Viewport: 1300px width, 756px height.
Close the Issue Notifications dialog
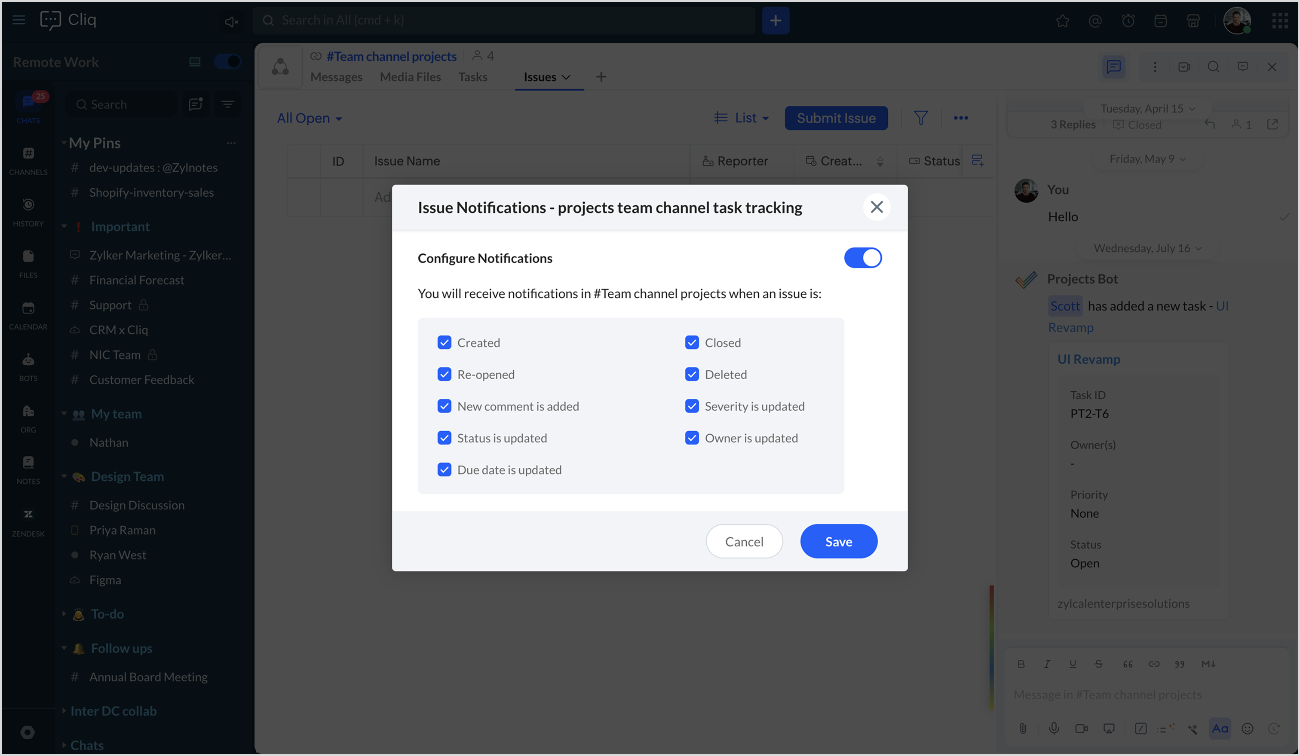[x=877, y=207]
